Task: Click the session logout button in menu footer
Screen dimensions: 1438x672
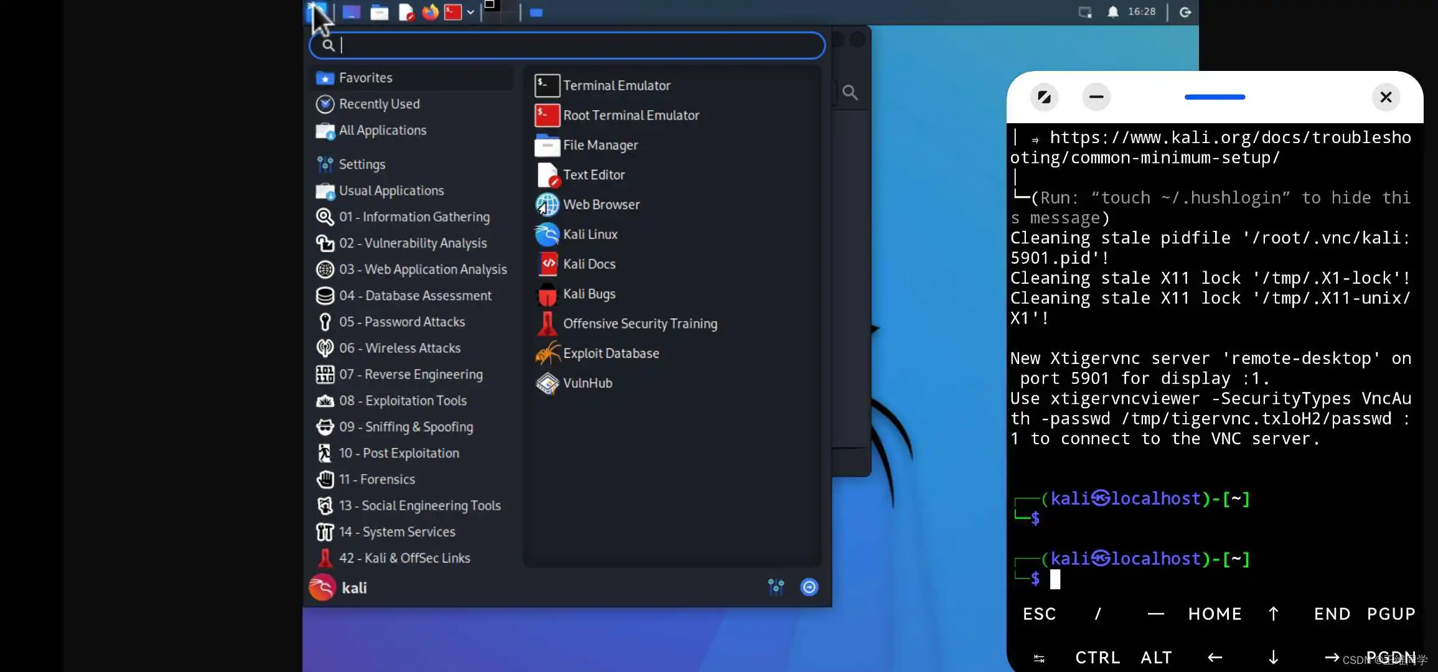Action: coord(809,587)
